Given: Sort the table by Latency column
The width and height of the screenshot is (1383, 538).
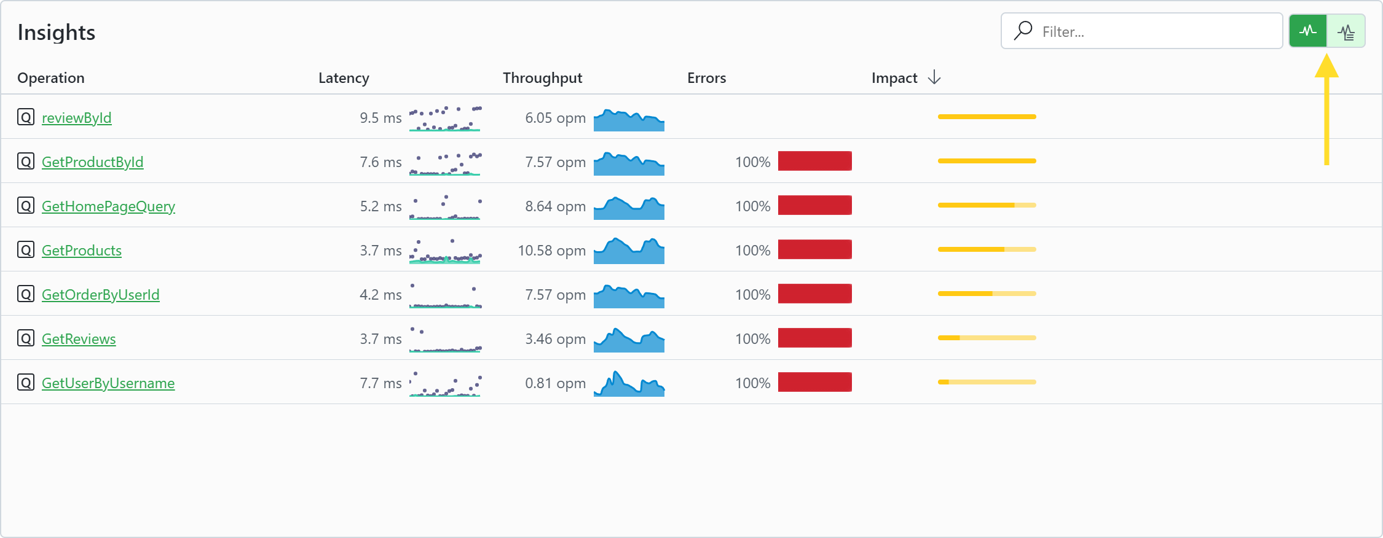Looking at the screenshot, I should [x=344, y=78].
